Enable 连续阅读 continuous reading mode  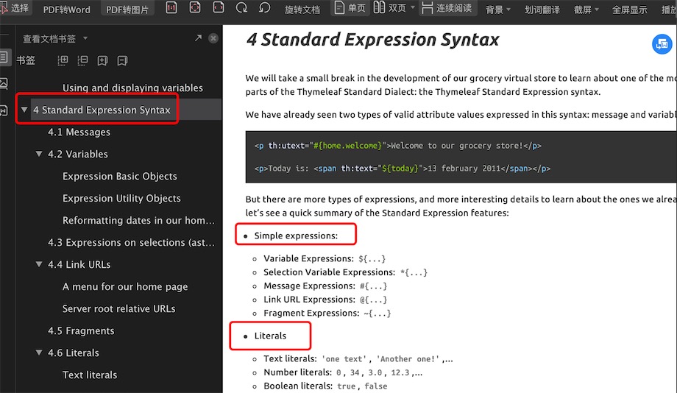coord(447,8)
